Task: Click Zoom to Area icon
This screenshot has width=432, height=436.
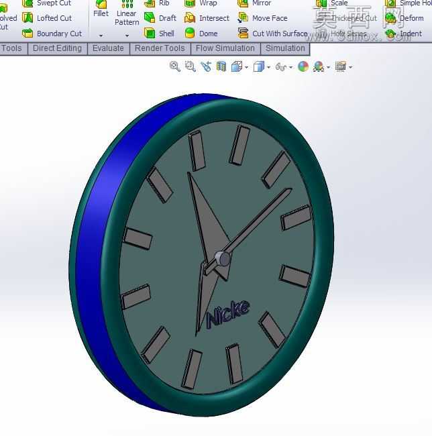Action: [191, 66]
